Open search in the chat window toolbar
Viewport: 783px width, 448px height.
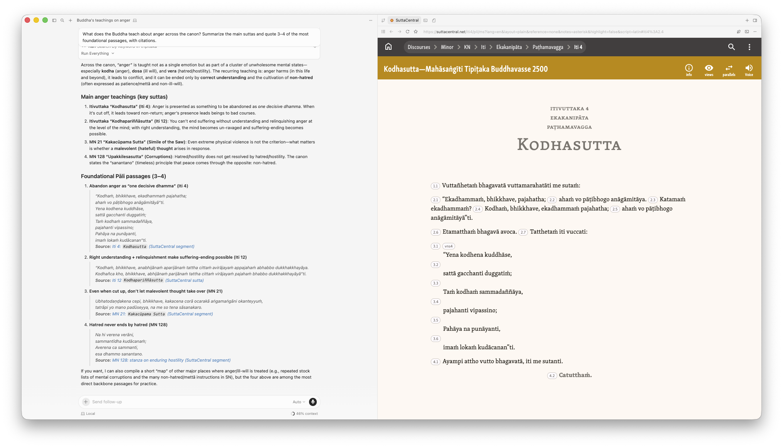pyautogui.click(x=62, y=20)
